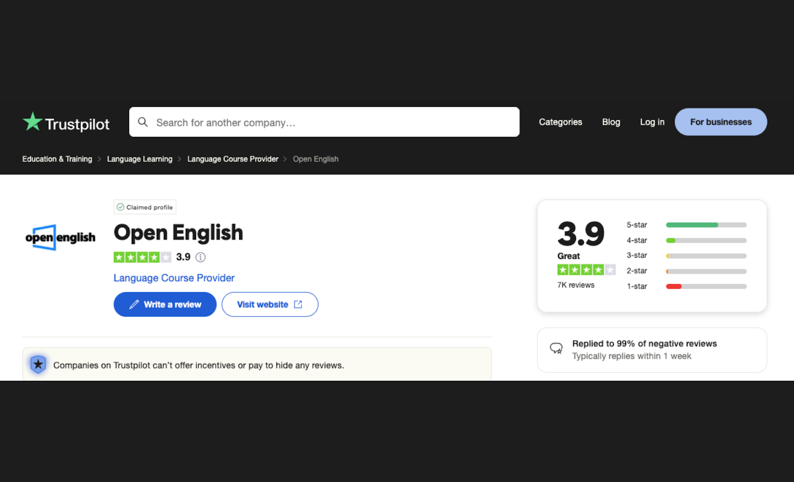Click the Open English heading
The width and height of the screenshot is (794, 482).
178,232
